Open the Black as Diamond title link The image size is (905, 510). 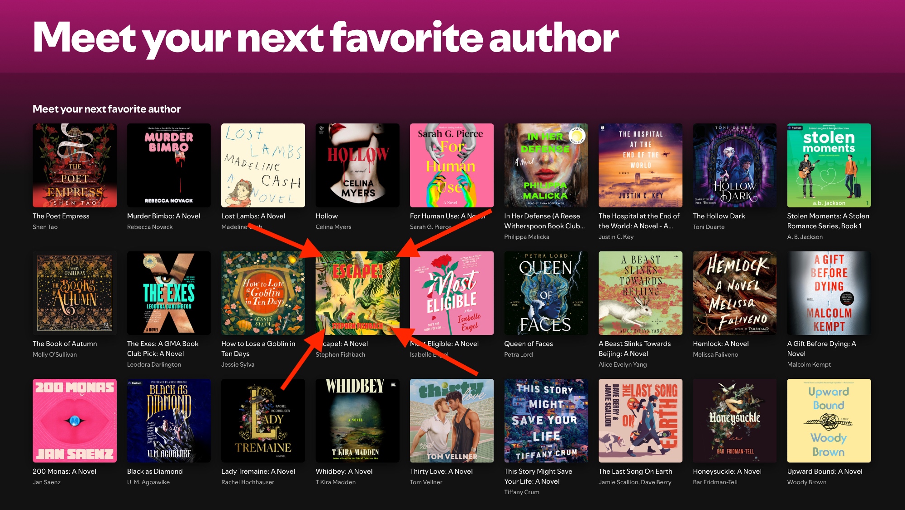pyautogui.click(x=155, y=471)
